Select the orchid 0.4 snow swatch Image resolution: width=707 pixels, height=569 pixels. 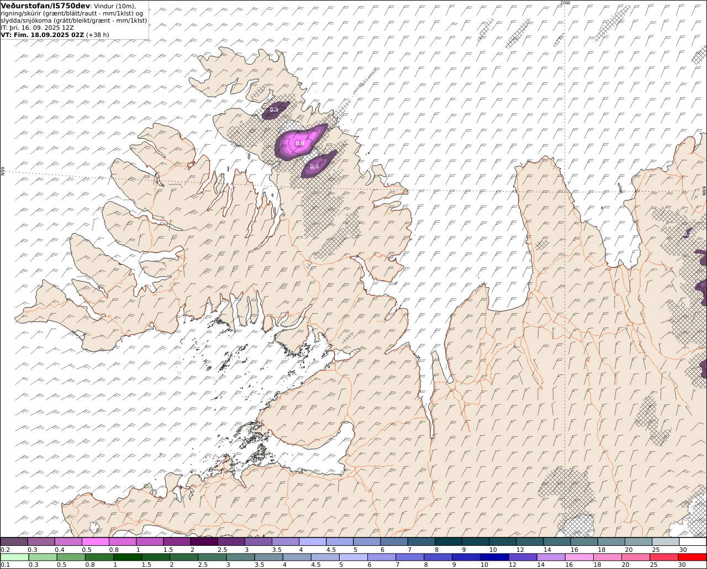coord(68,541)
